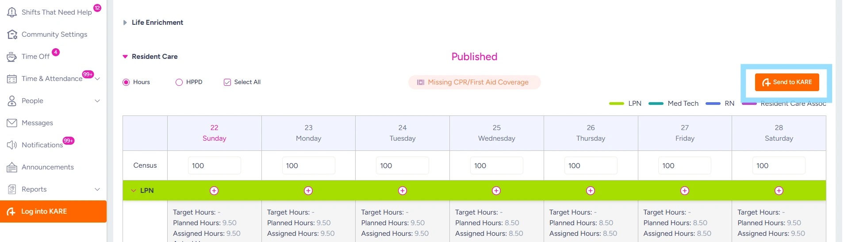Click the Notifications megaphone icon
Image resolution: width=844 pixels, height=242 pixels.
[x=12, y=145]
